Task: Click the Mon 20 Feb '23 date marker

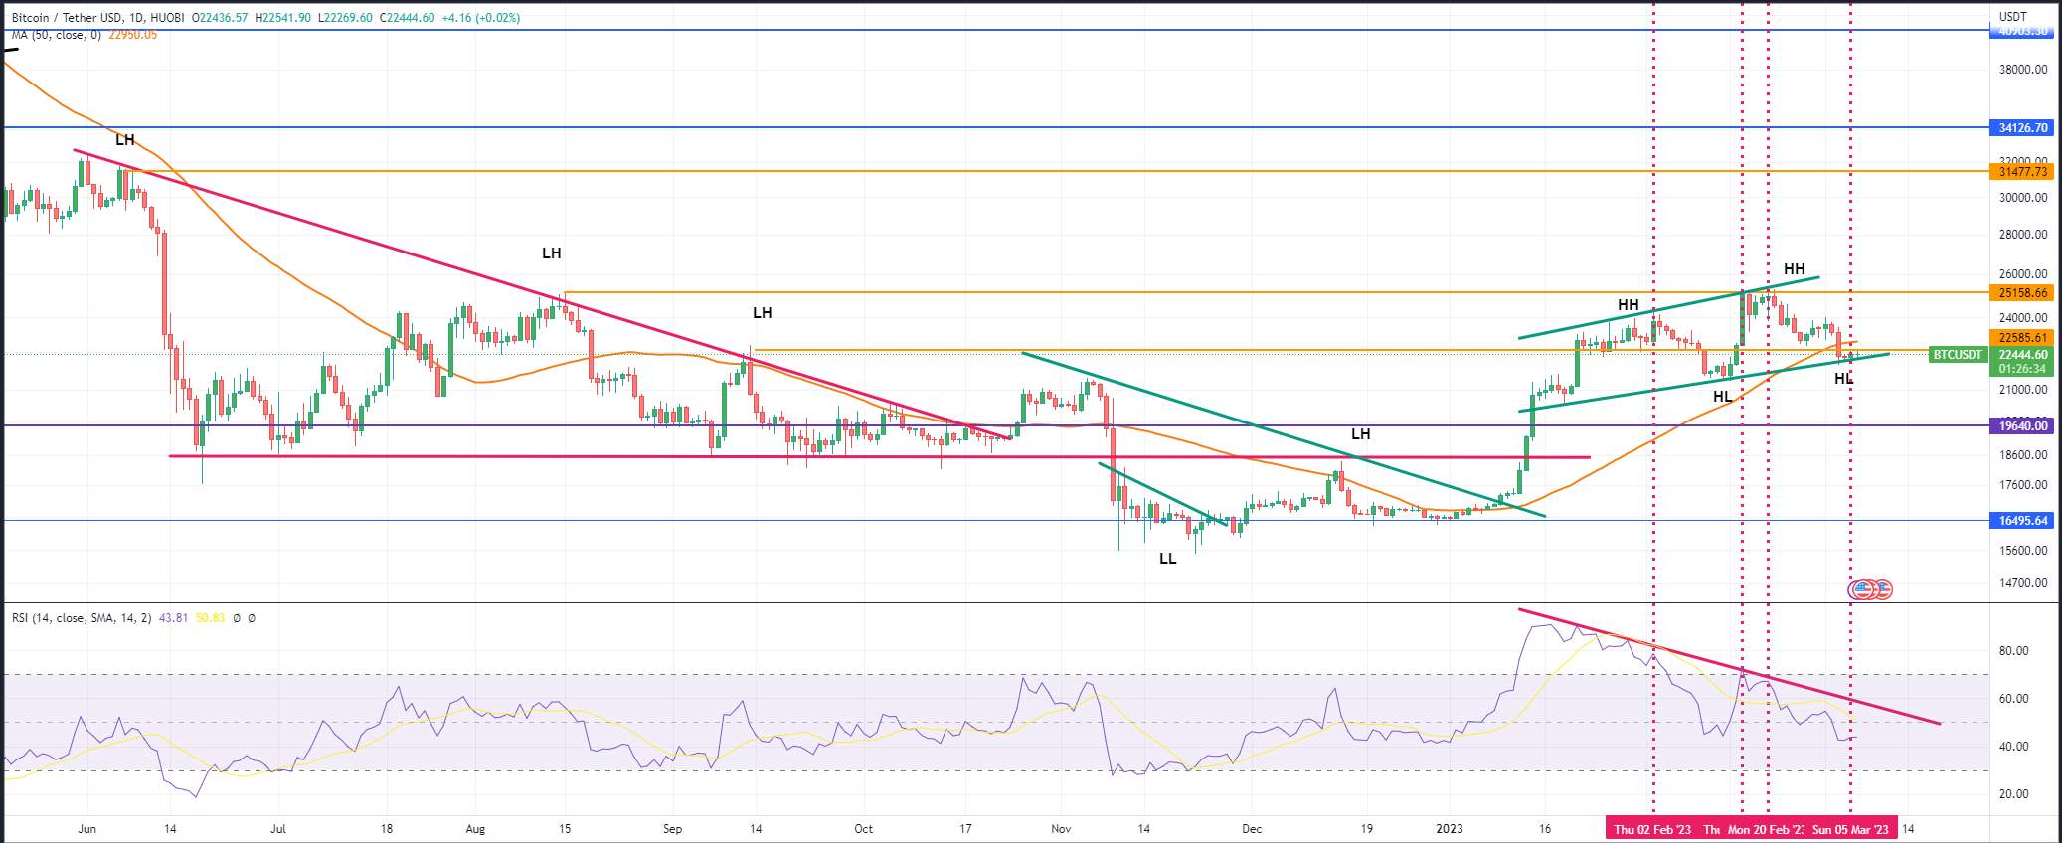Action: tap(1765, 829)
